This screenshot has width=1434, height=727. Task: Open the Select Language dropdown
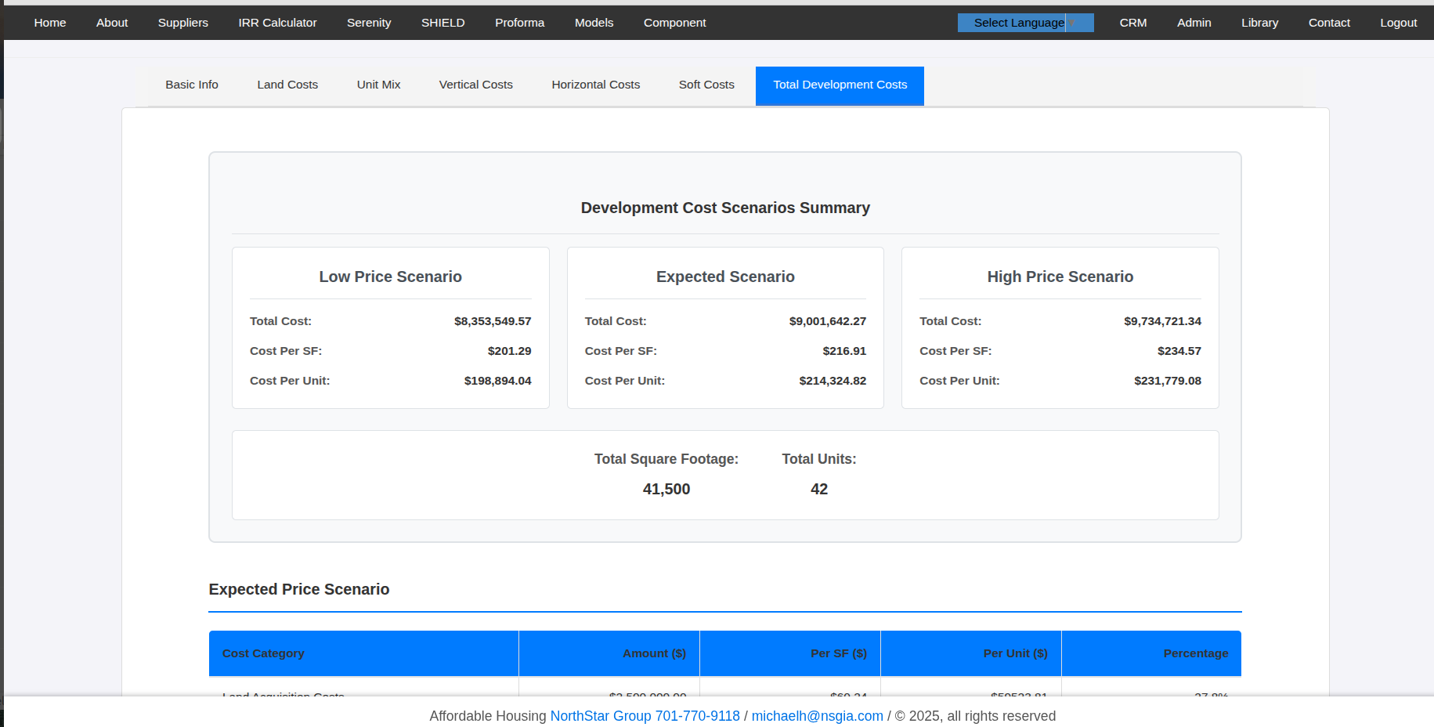coord(1017,23)
